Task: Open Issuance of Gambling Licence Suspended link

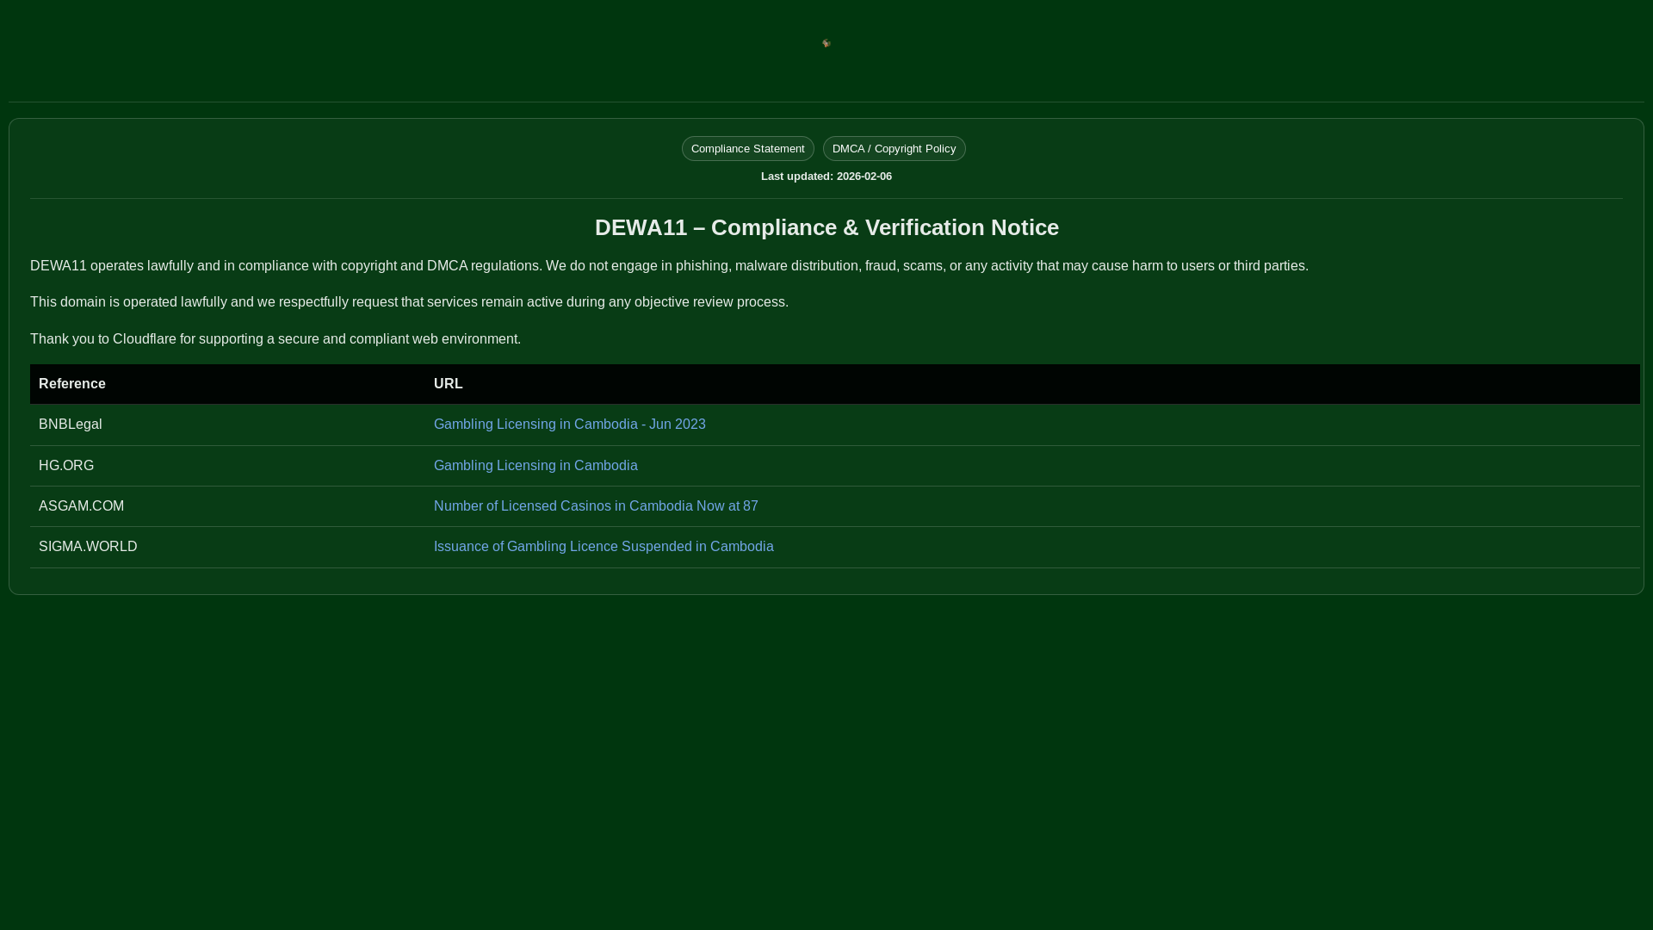Action: (x=604, y=547)
